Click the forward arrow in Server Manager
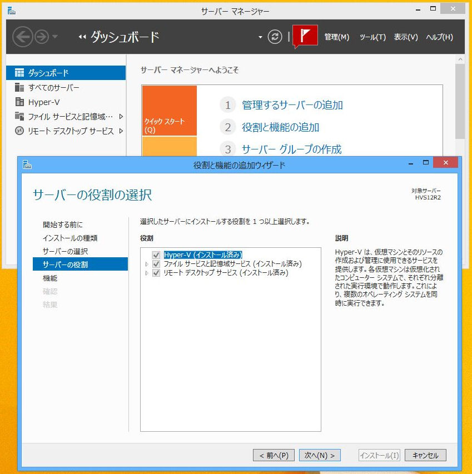Image resolution: width=472 pixels, height=474 pixels. [x=42, y=37]
